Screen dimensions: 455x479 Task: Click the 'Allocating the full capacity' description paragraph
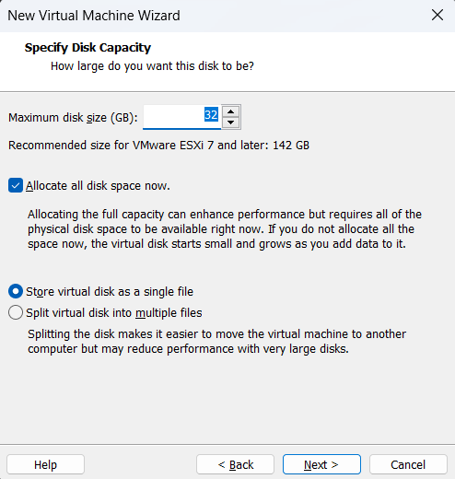tap(225, 229)
